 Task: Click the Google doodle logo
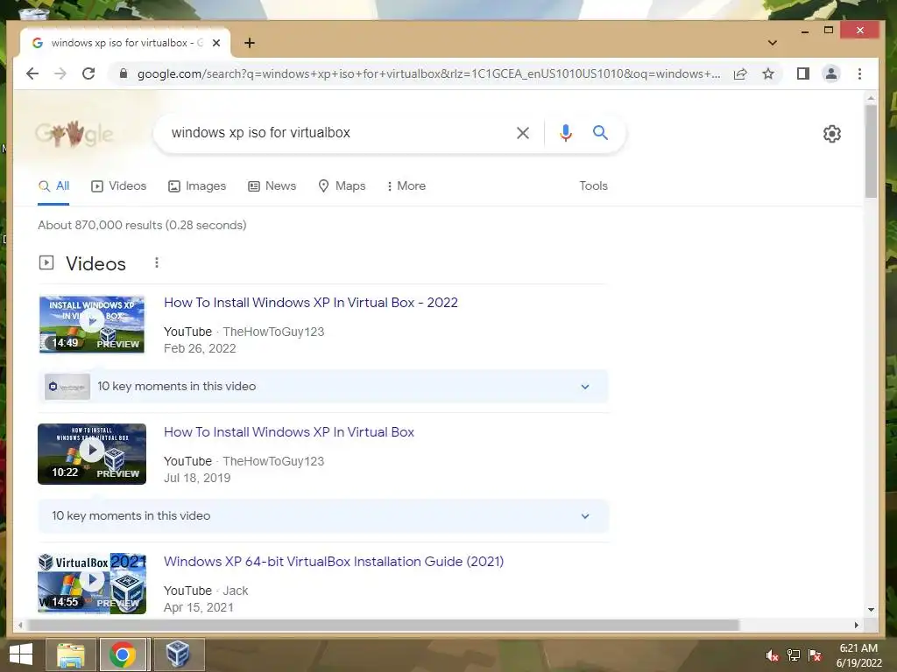(x=74, y=134)
